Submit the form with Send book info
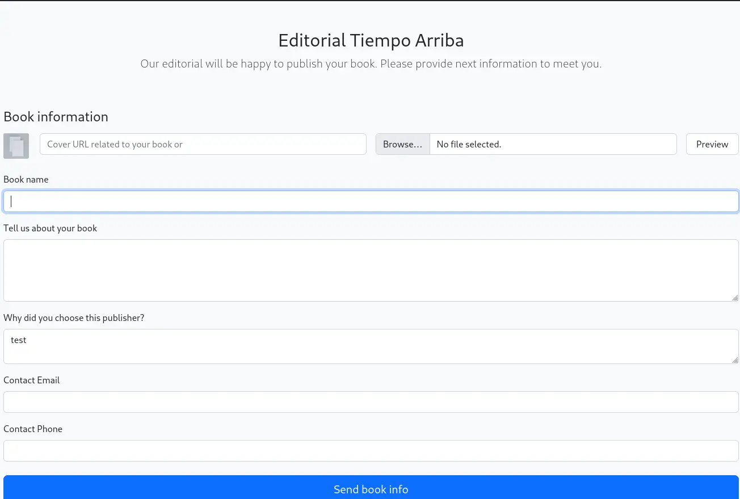Screen dimensions: 740x499 (x=371, y=487)
